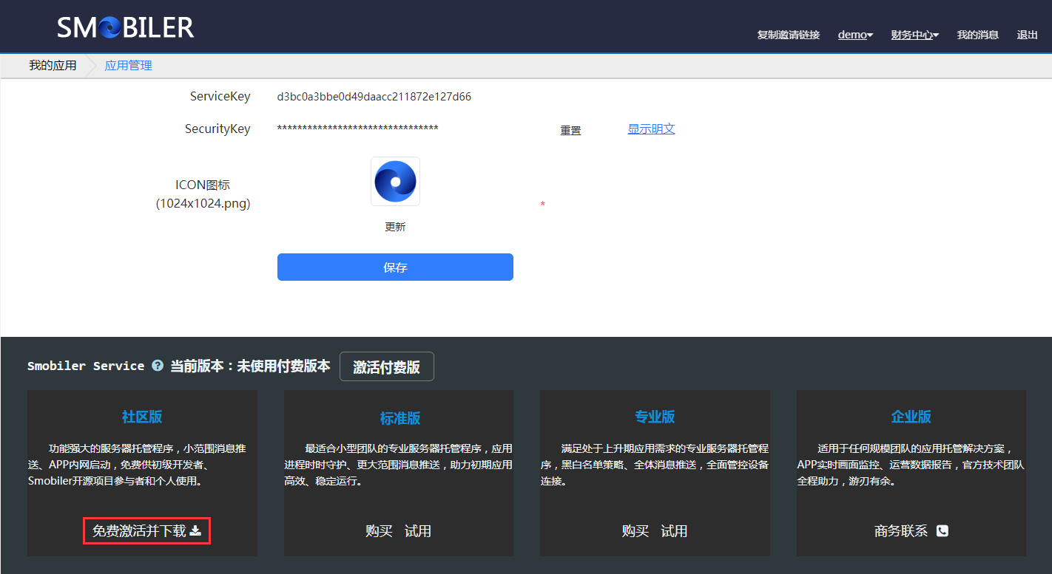Image resolution: width=1052 pixels, height=574 pixels.
Task: Go to 我的应用 breadcrumb
Action: [53, 65]
